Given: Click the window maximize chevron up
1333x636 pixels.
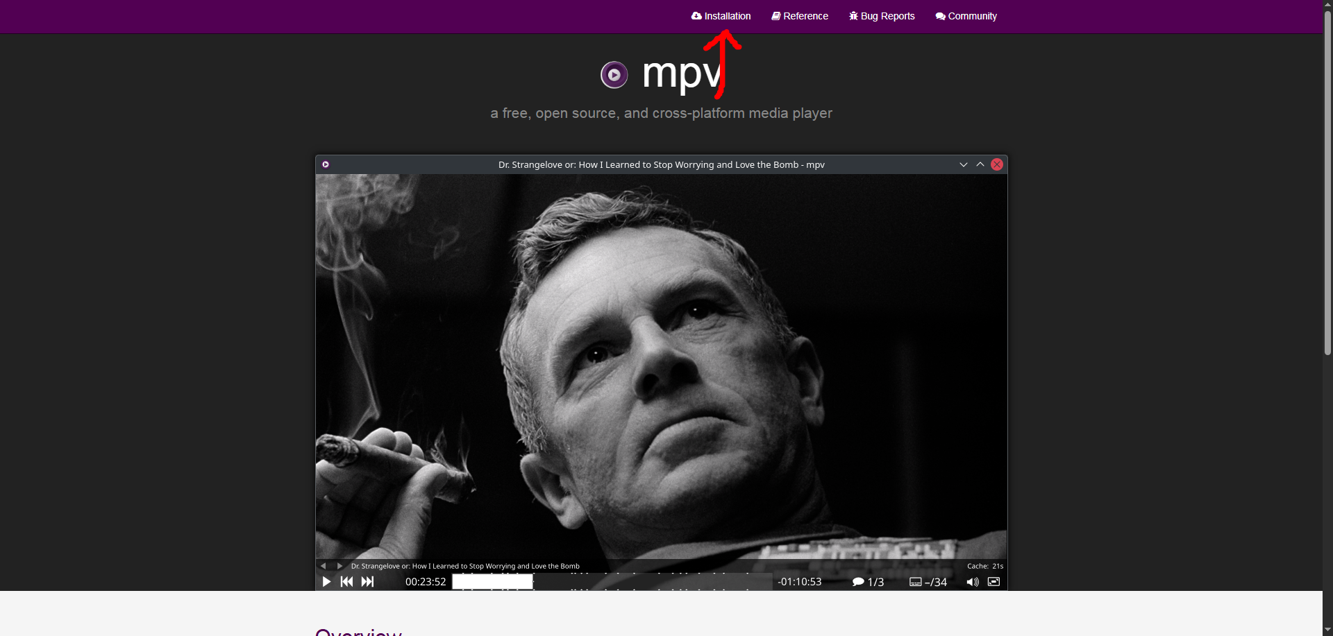Looking at the screenshot, I should click(980, 164).
